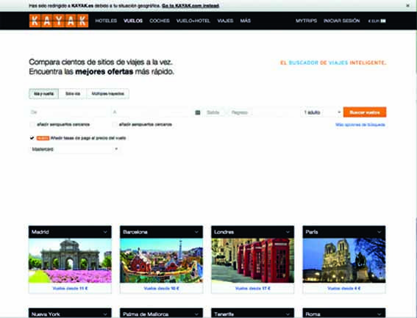Screen dimensions: 417x318
Task: Toggle second añadir aeropuertos cercanos checkbox
Action: click(114, 125)
